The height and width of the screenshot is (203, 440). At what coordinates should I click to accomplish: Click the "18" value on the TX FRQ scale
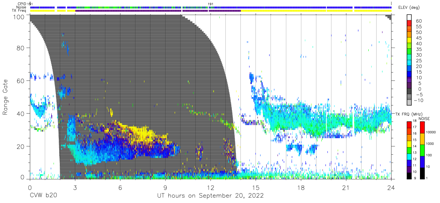[415, 121]
